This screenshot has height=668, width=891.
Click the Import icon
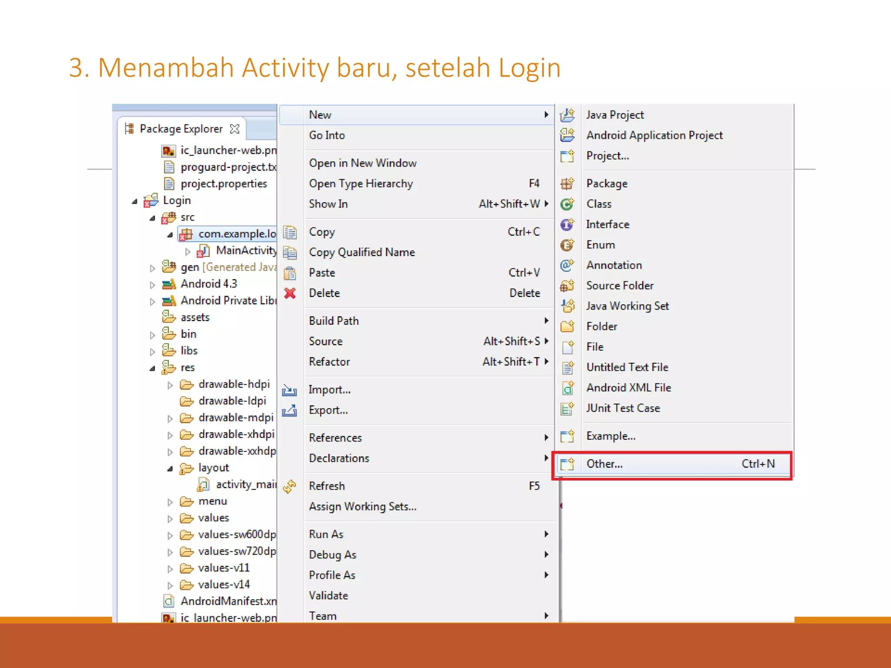[x=290, y=390]
